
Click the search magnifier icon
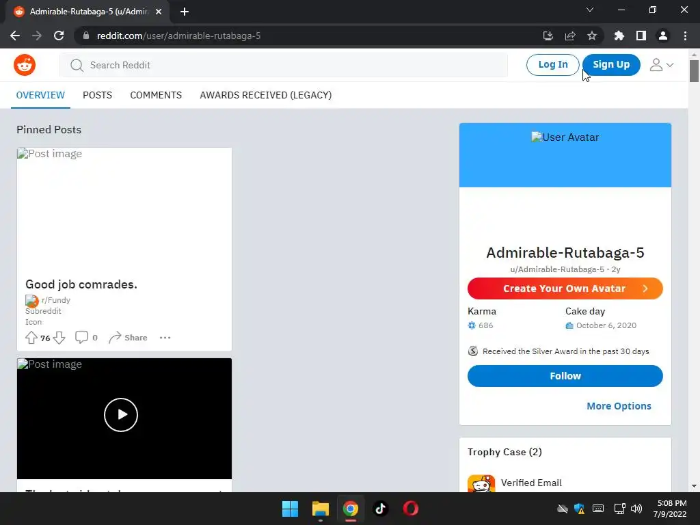click(x=77, y=65)
